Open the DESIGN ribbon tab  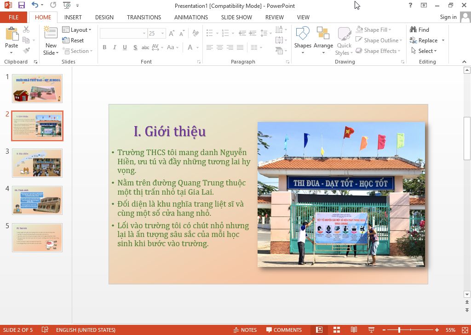(x=104, y=17)
